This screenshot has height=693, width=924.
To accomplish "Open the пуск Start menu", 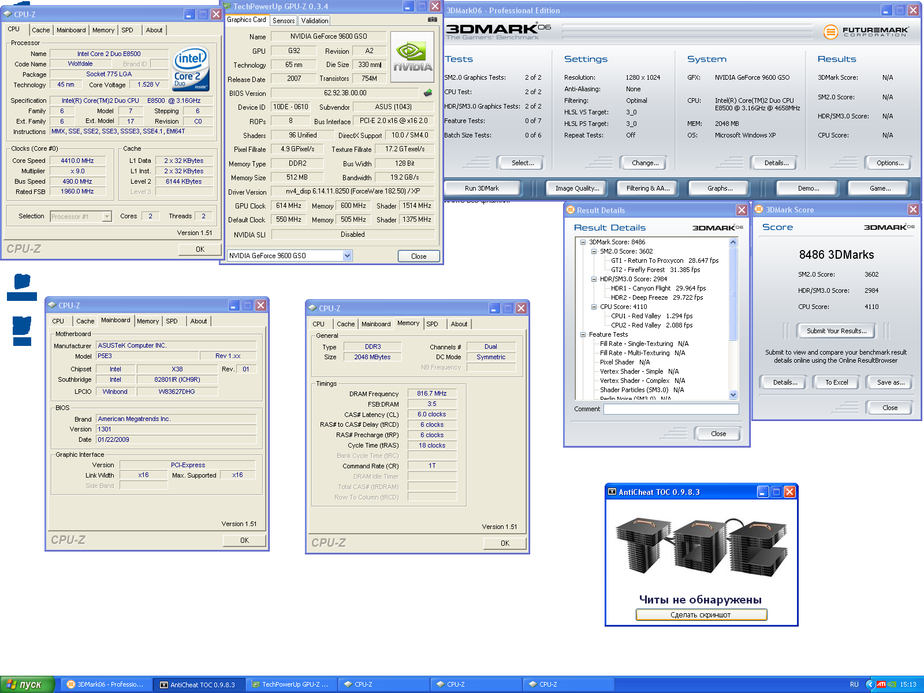I will click(x=27, y=684).
